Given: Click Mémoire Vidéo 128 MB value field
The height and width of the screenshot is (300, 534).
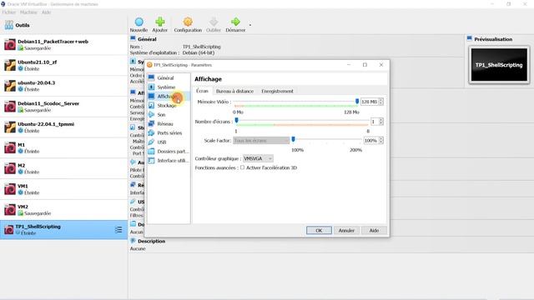Looking at the screenshot, I should click(369, 102).
